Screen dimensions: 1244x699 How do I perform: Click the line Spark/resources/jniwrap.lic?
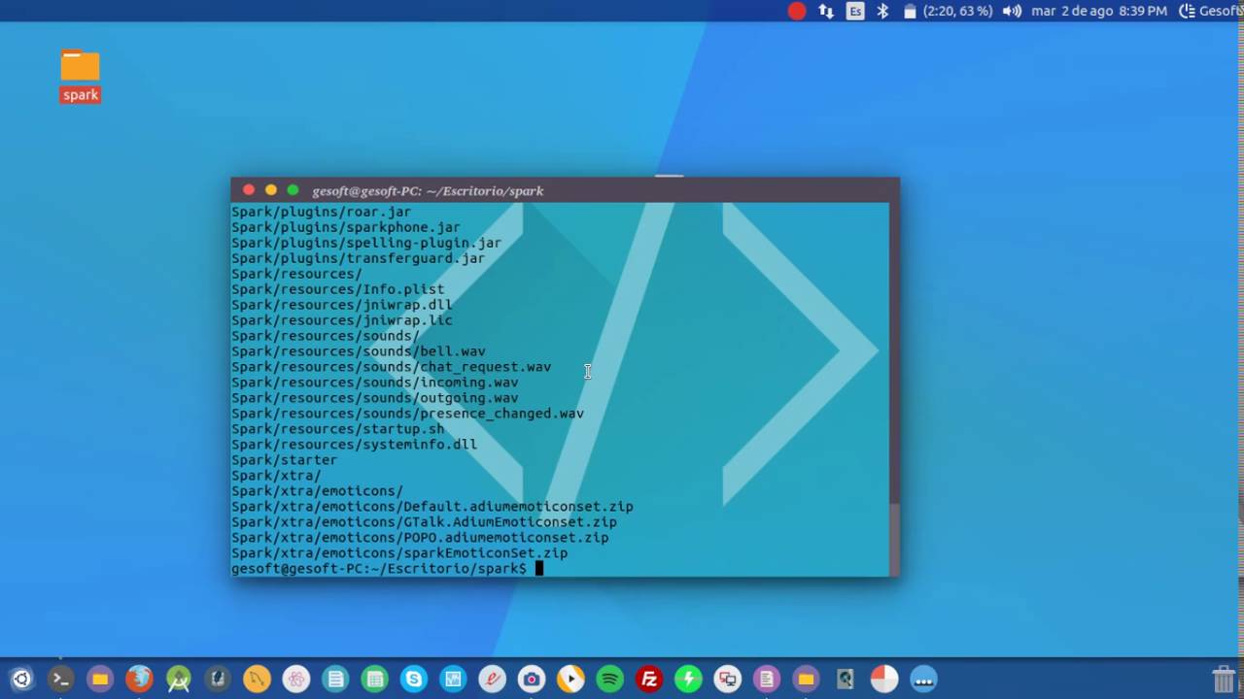(x=341, y=320)
